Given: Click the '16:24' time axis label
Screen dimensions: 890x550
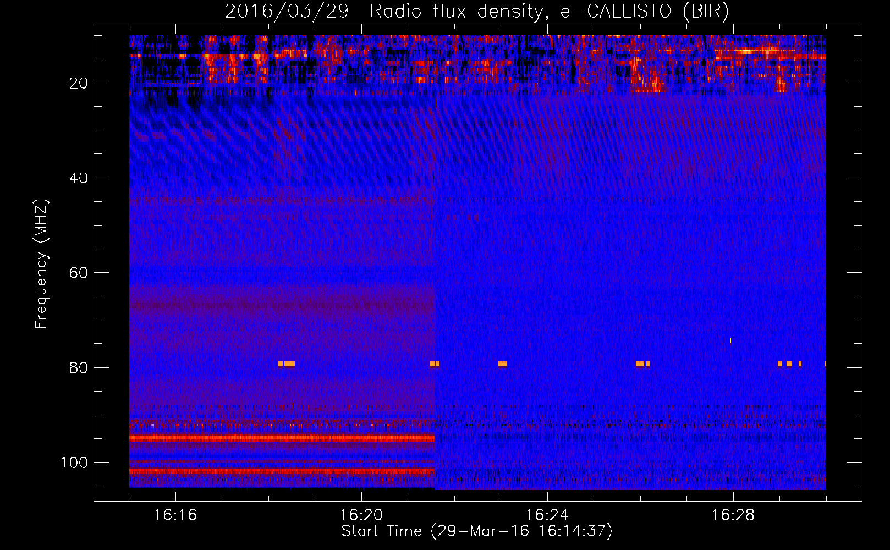Looking at the screenshot, I should point(547,515).
